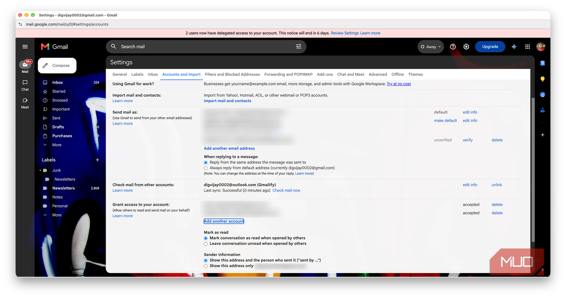Open Chat in left rail

click(x=25, y=85)
